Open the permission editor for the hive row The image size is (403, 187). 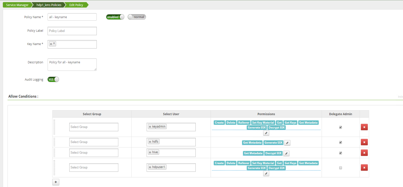click(x=286, y=153)
